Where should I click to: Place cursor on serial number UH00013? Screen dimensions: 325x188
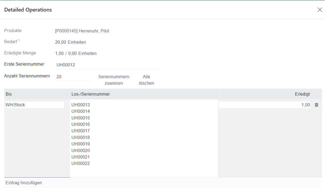(x=81, y=105)
